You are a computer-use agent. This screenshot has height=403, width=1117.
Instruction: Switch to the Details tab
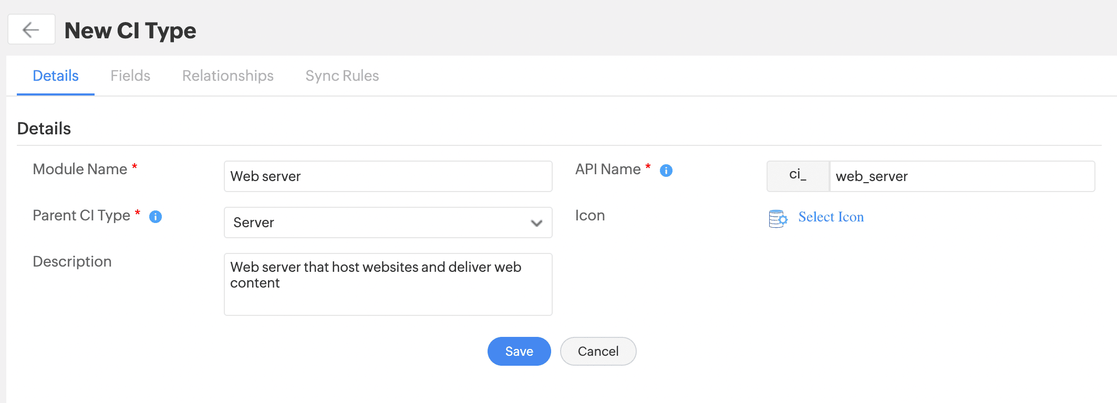click(56, 76)
